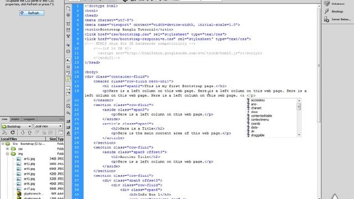Click Size column header
The image size is (354, 199).
click(x=51, y=139)
